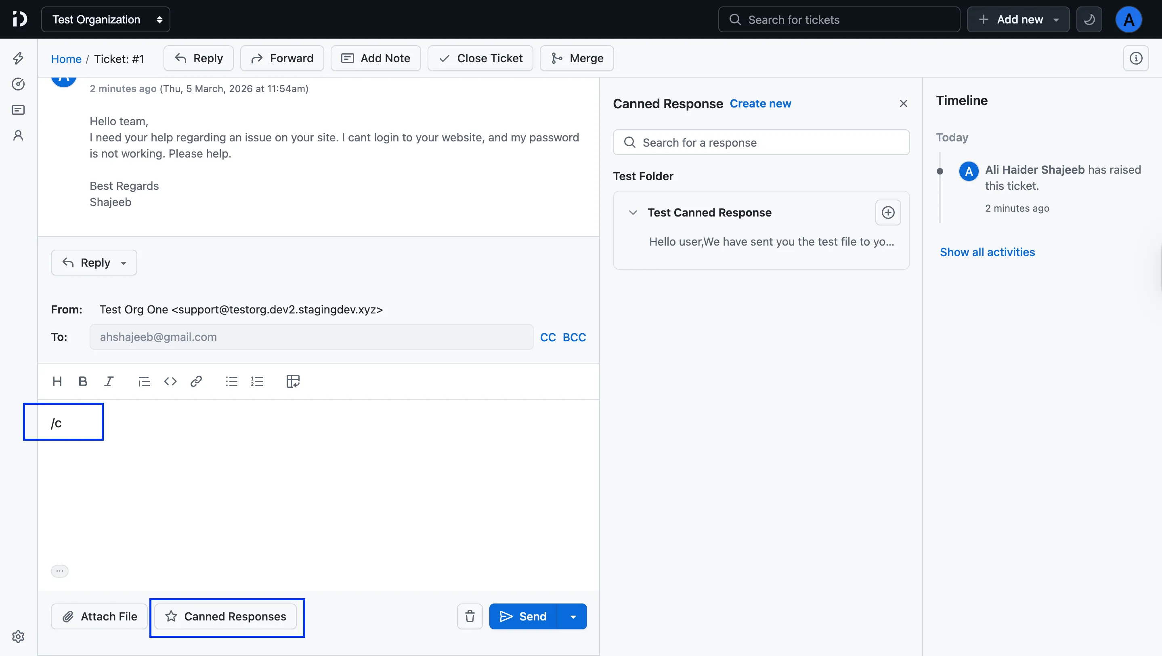
Task: Click Forward in the ticket action bar
Action: [x=282, y=58]
